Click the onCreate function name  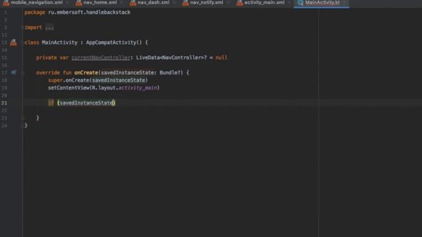tap(86, 72)
